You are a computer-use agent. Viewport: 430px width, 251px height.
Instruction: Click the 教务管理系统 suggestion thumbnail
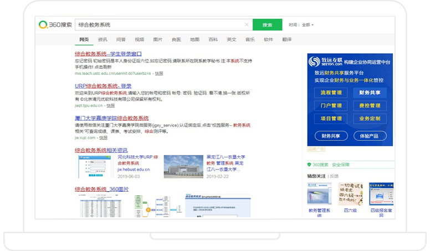[319, 194]
